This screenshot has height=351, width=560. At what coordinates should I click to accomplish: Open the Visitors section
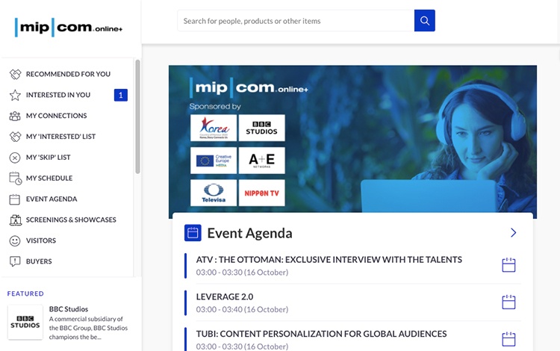(41, 240)
